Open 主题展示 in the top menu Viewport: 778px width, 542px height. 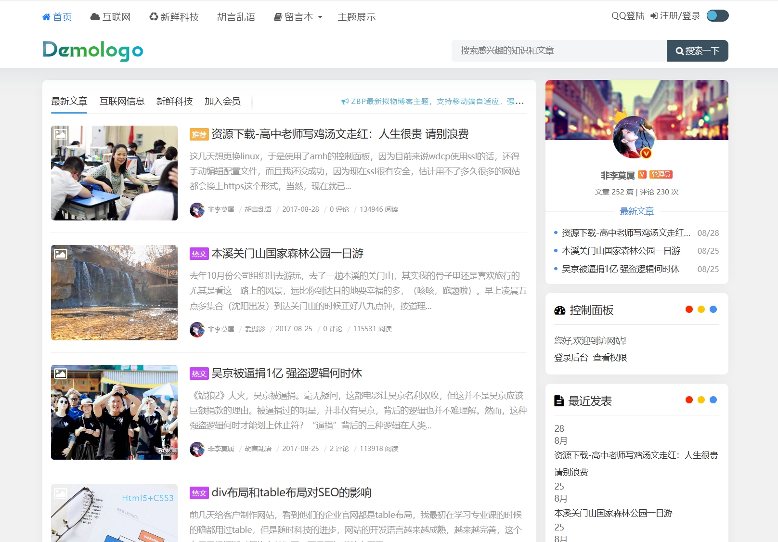pos(356,17)
